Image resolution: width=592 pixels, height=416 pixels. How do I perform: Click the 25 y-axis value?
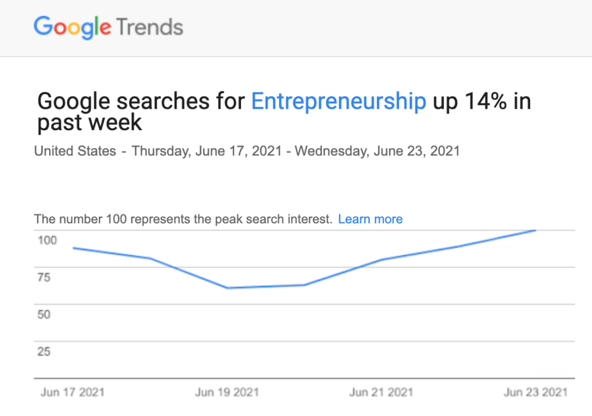pos(45,352)
